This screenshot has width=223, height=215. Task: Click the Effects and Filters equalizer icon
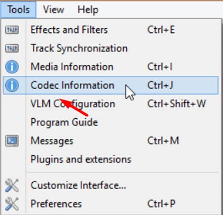coord(12,30)
